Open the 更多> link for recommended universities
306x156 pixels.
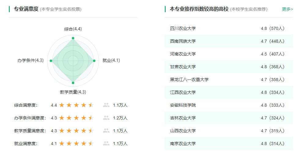point(287,9)
